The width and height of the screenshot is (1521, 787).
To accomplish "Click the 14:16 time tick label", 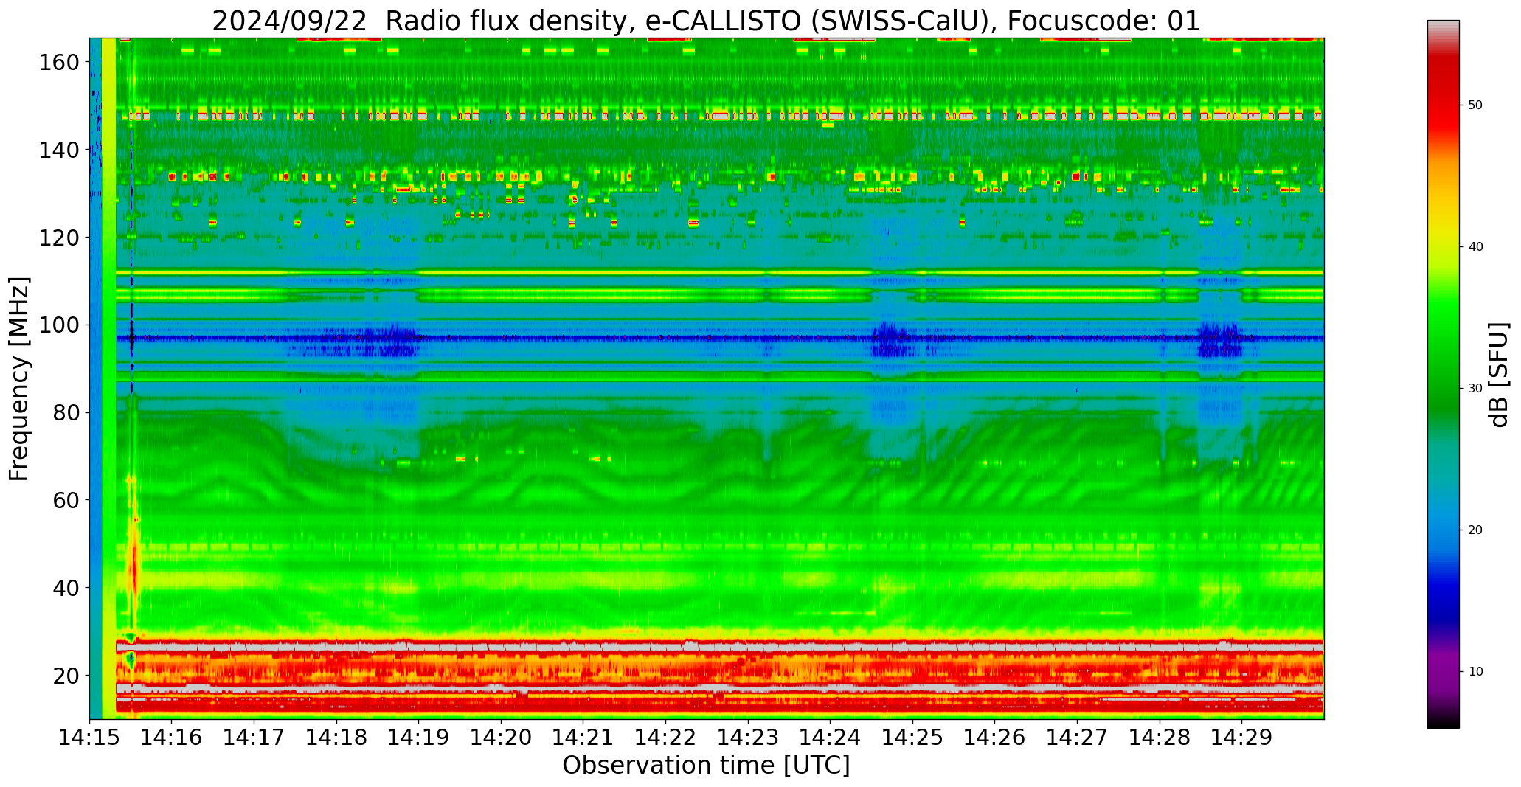I will coord(172,737).
